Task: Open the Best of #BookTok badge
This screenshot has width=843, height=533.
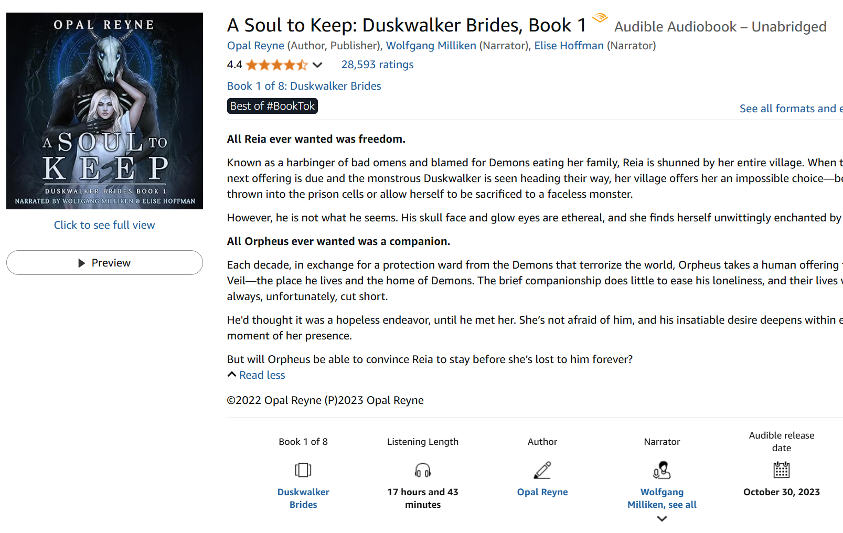Action: 272,106
